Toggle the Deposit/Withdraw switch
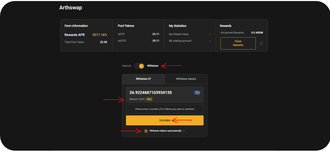The image size is (330, 152). tap(139, 66)
